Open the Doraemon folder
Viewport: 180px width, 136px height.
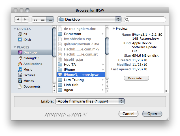(81, 34)
